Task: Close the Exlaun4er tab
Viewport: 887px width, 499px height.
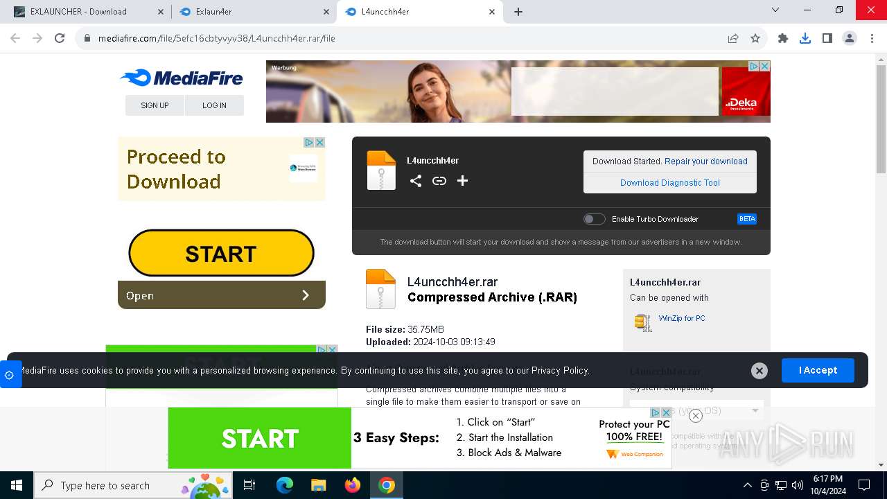Action: click(326, 12)
